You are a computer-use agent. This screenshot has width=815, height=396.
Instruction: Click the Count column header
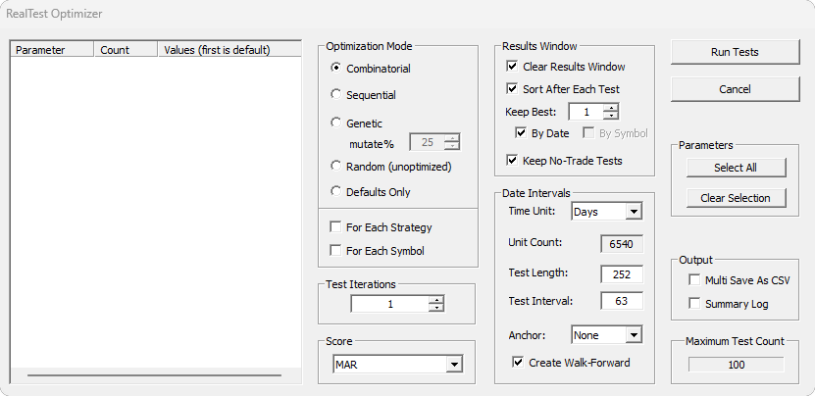pos(126,49)
